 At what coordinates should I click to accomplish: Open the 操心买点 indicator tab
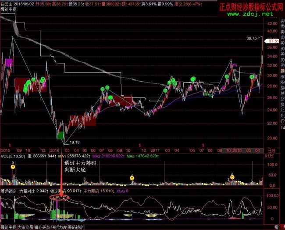(x=43, y=227)
